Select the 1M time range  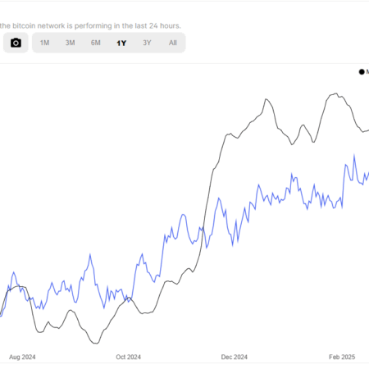[x=44, y=43]
